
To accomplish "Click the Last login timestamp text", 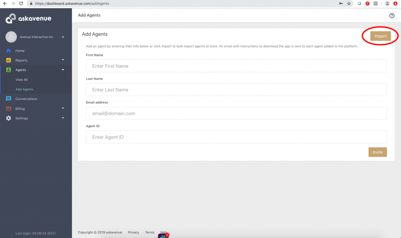I will pos(36,233).
